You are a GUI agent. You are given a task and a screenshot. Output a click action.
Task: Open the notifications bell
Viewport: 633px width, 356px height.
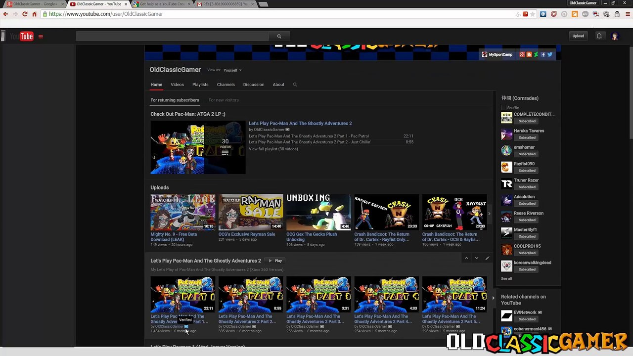click(599, 36)
